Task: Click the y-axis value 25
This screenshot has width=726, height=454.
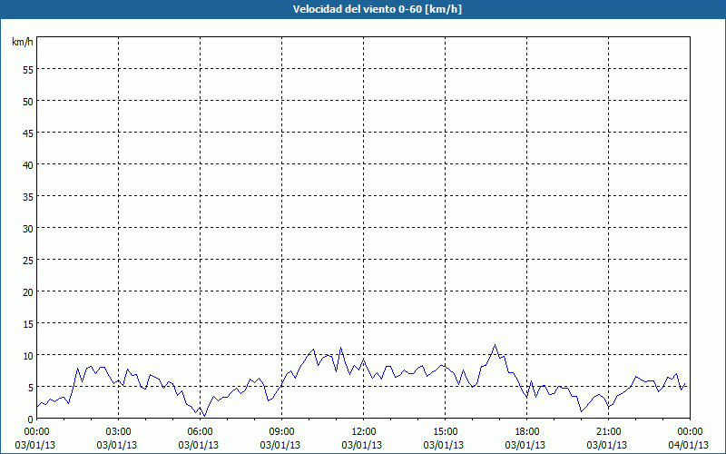Action: point(28,261)
